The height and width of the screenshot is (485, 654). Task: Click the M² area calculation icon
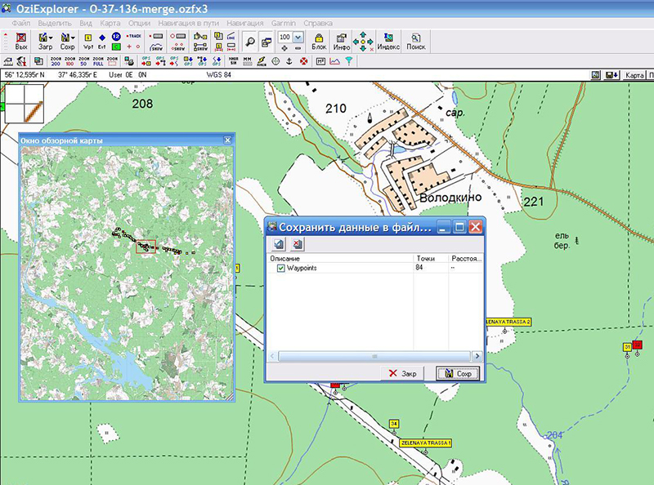point(320,61)
